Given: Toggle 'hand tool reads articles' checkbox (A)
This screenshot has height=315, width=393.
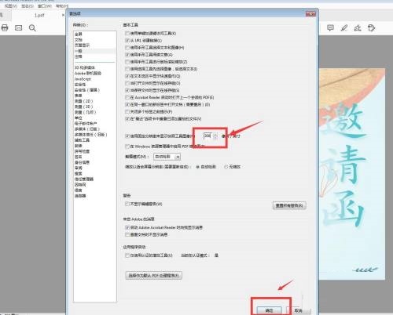Looking at the screenshot, I should pos(127,55).
